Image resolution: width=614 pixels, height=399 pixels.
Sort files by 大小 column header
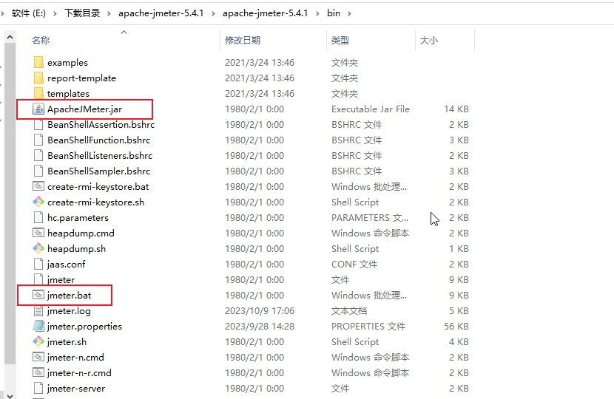pos(429,41)
